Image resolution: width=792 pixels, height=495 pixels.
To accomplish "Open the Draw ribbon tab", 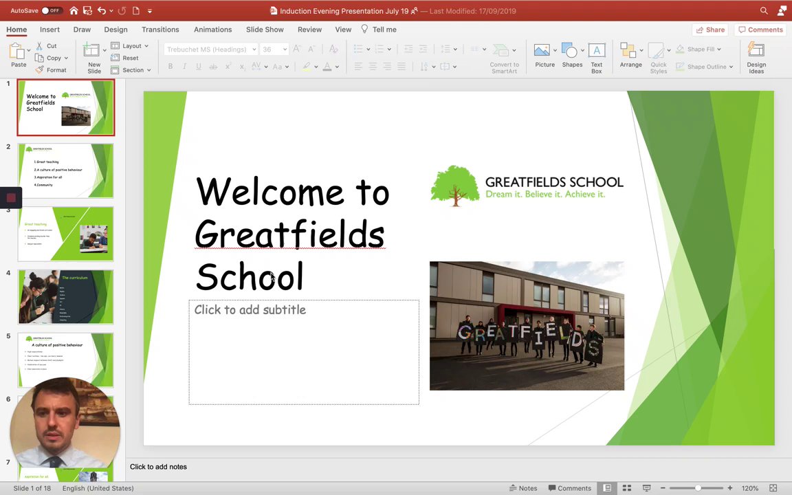I will pos(82,30).
